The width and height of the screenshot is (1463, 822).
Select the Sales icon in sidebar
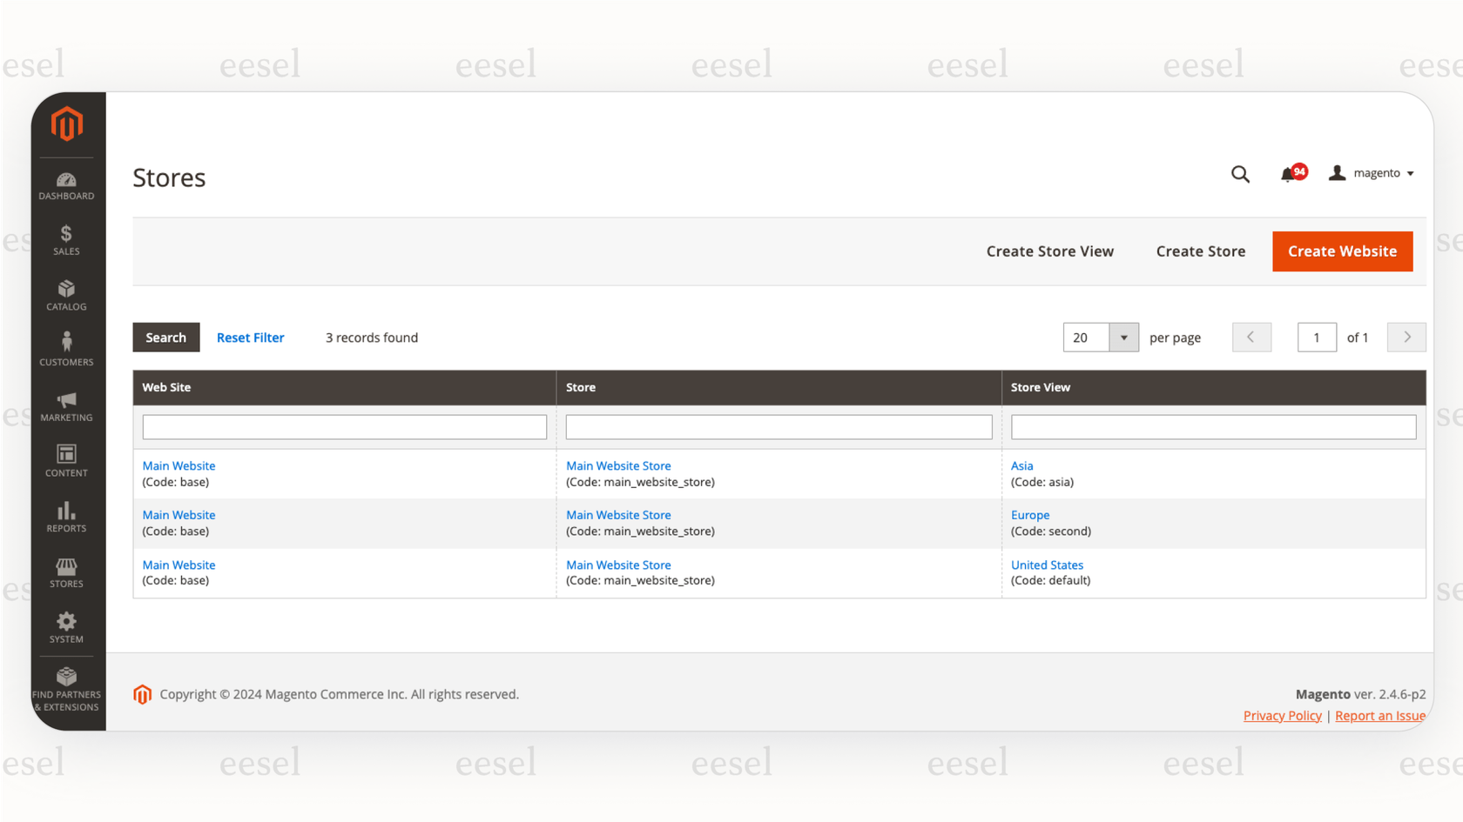point(66,240)
